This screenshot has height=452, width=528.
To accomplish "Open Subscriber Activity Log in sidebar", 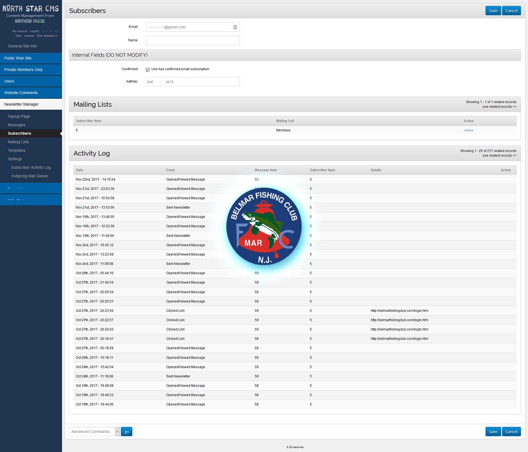I will tap(31, 167).
